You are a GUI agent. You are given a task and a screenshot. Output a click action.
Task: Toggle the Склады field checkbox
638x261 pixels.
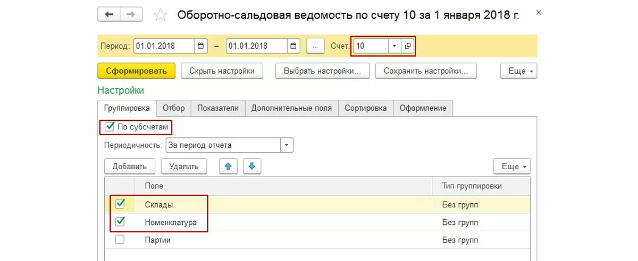tap(120, 204)
